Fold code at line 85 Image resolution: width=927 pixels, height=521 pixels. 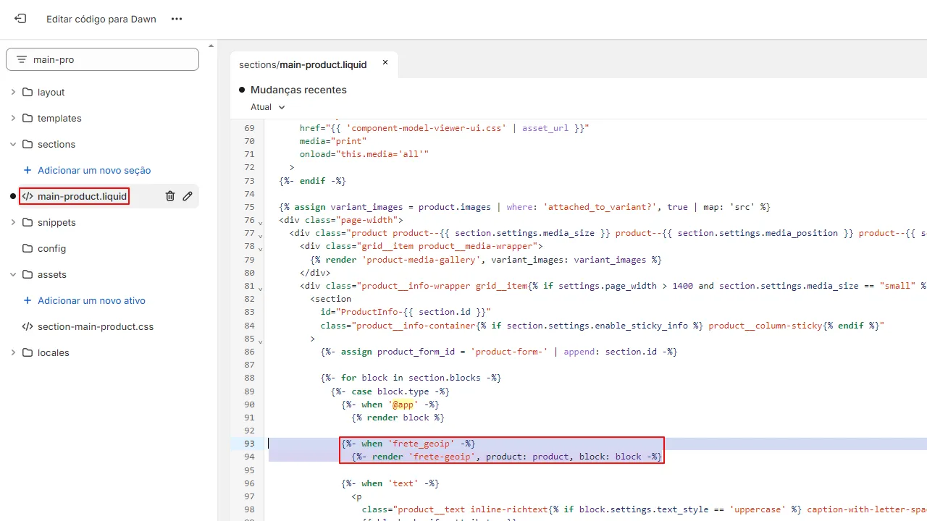coord(259,340)
